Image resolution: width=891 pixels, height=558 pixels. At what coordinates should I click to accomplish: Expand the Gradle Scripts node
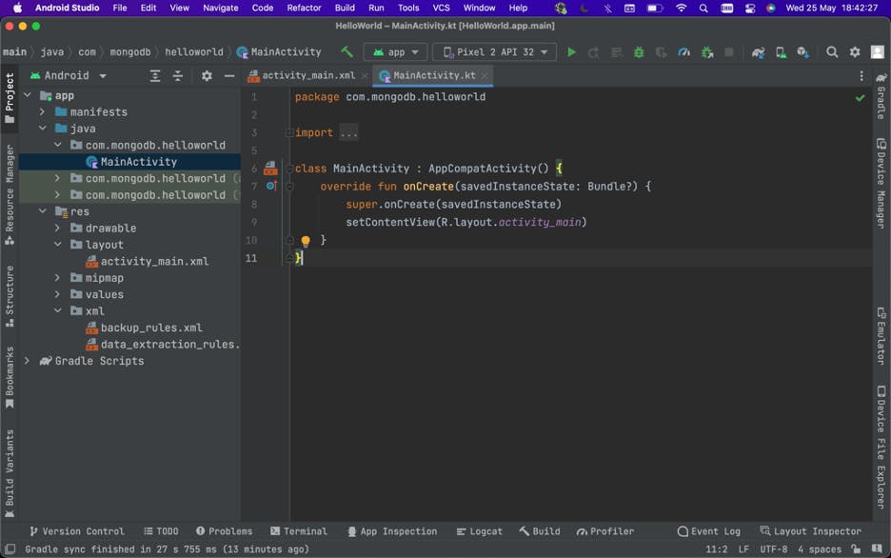[x=27, y=361]
